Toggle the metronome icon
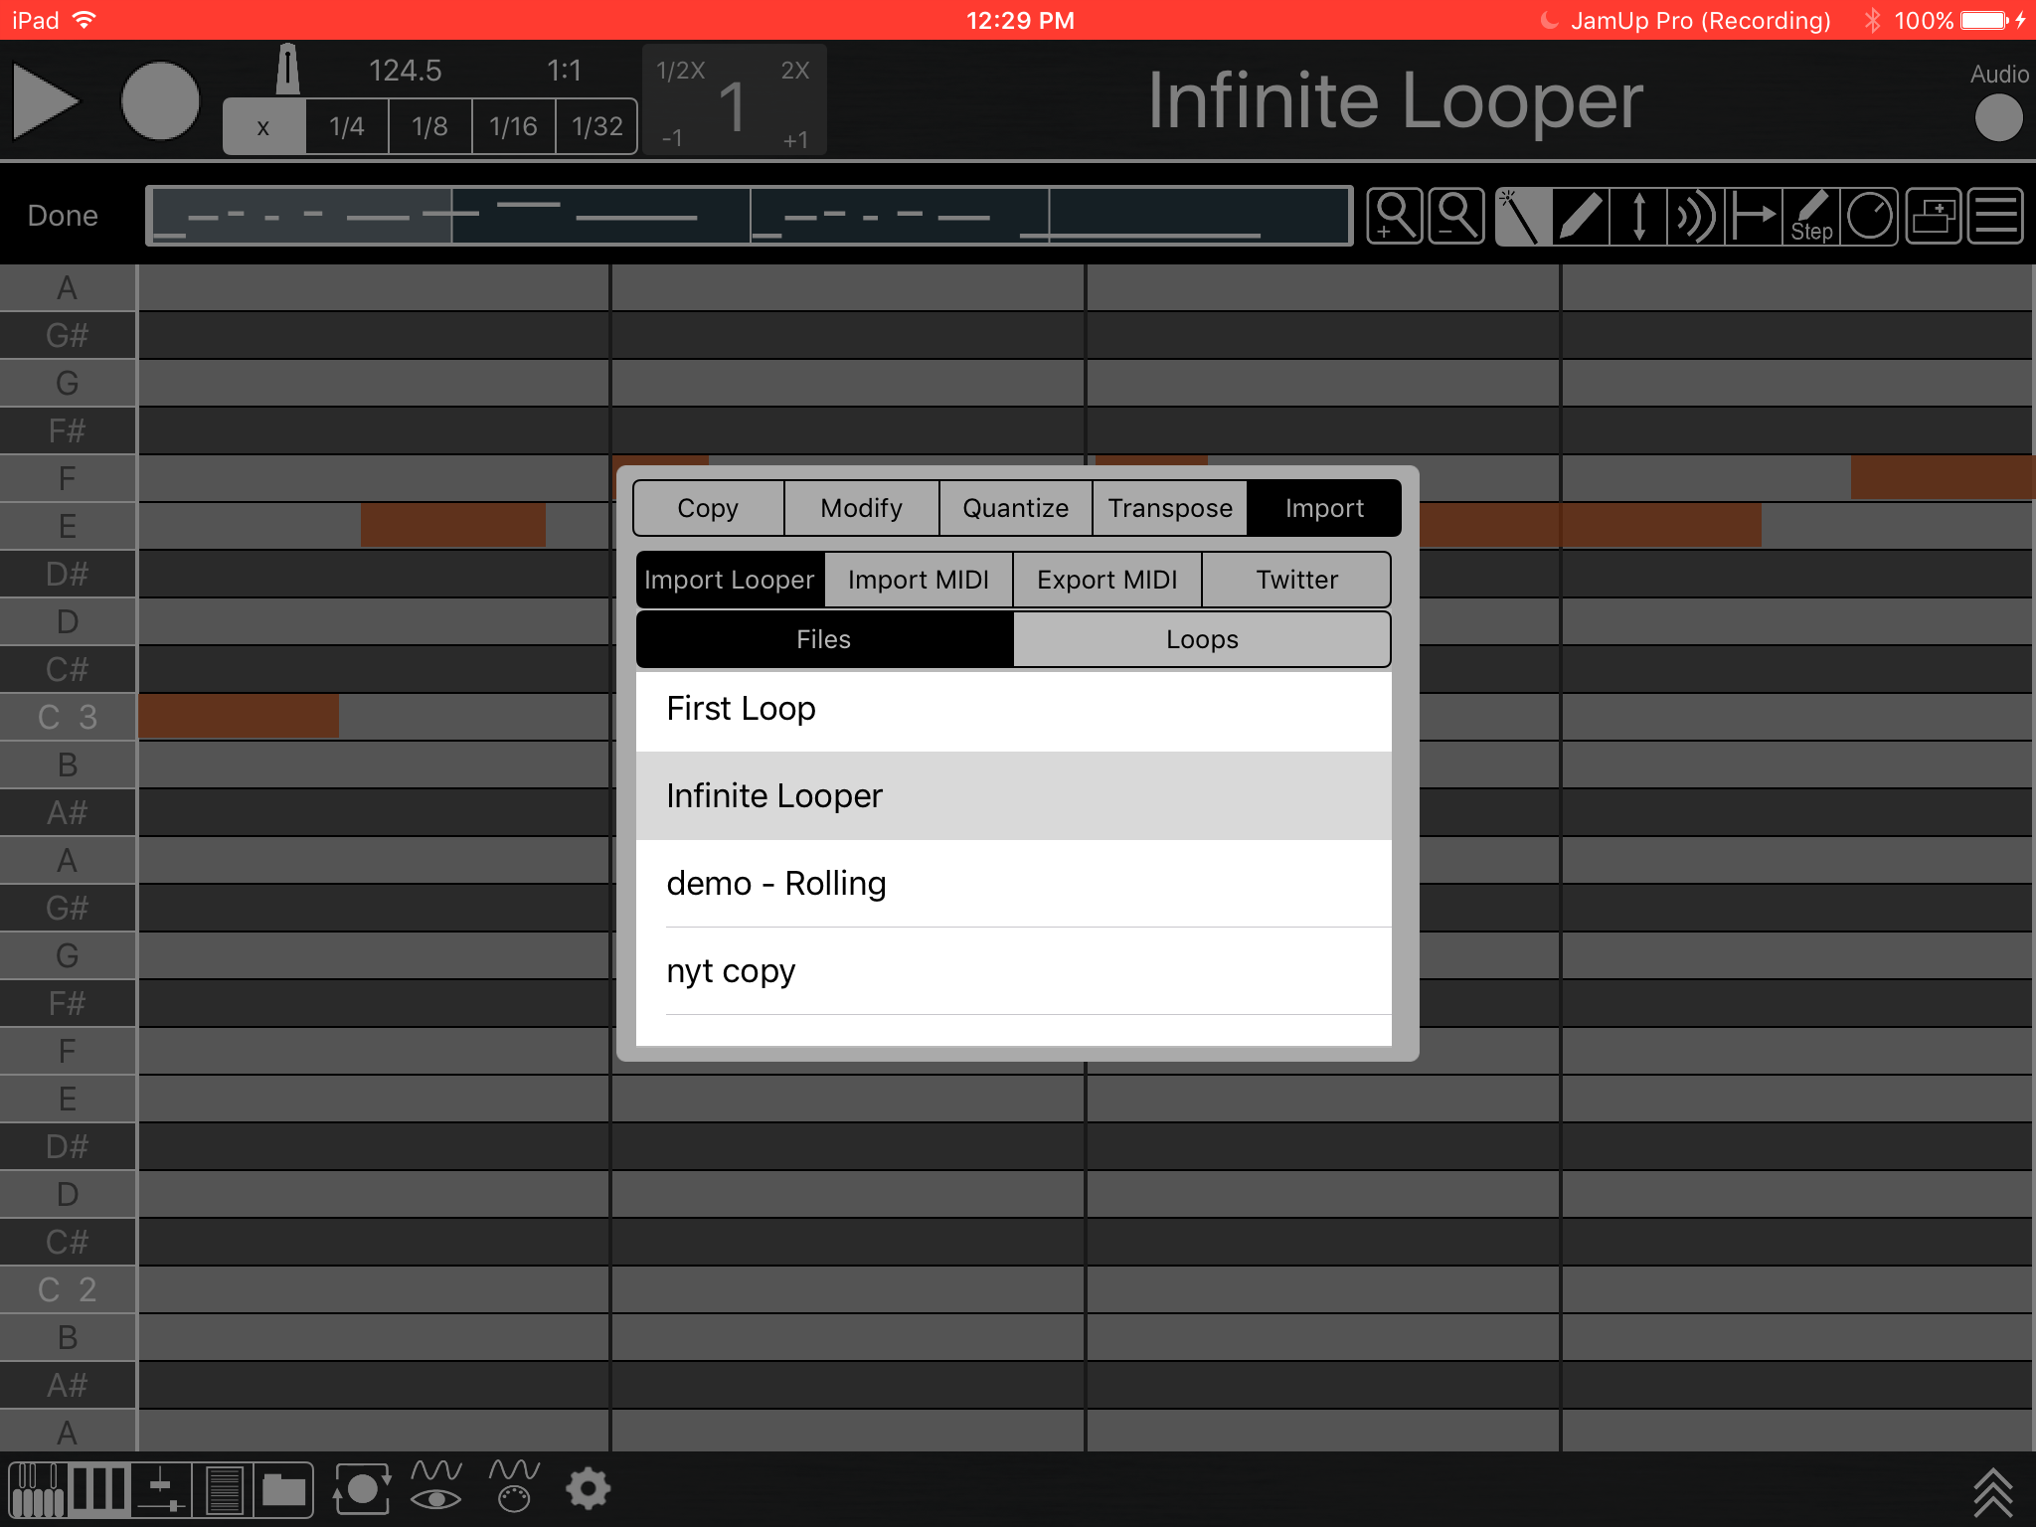The height and width of the screenshot is (1527, 2036). 287,70
